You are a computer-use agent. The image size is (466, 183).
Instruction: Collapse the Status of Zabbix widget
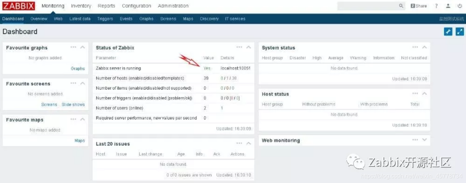(249, 47)
